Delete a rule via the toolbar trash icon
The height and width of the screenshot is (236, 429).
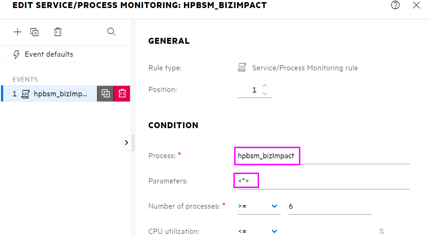point(58,32)
